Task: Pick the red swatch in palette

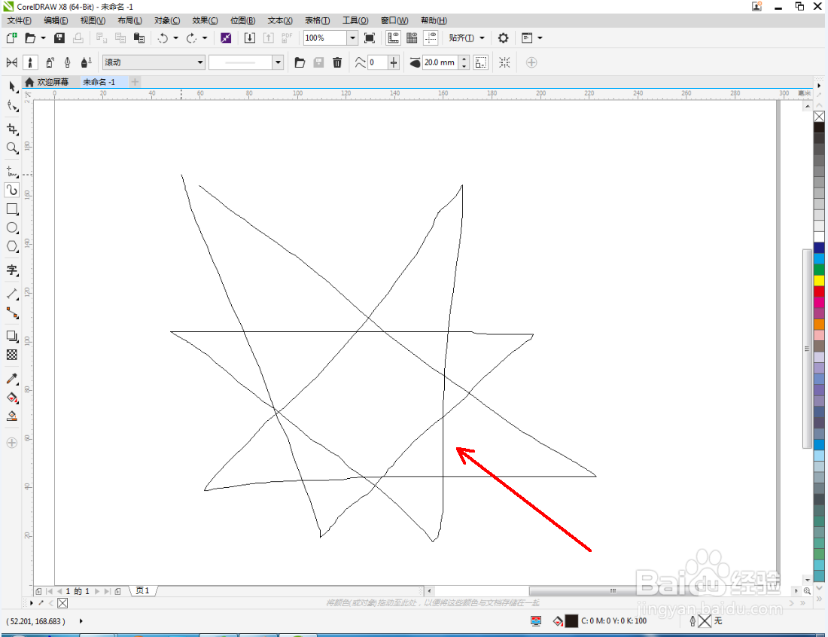Action: (819, 291)
